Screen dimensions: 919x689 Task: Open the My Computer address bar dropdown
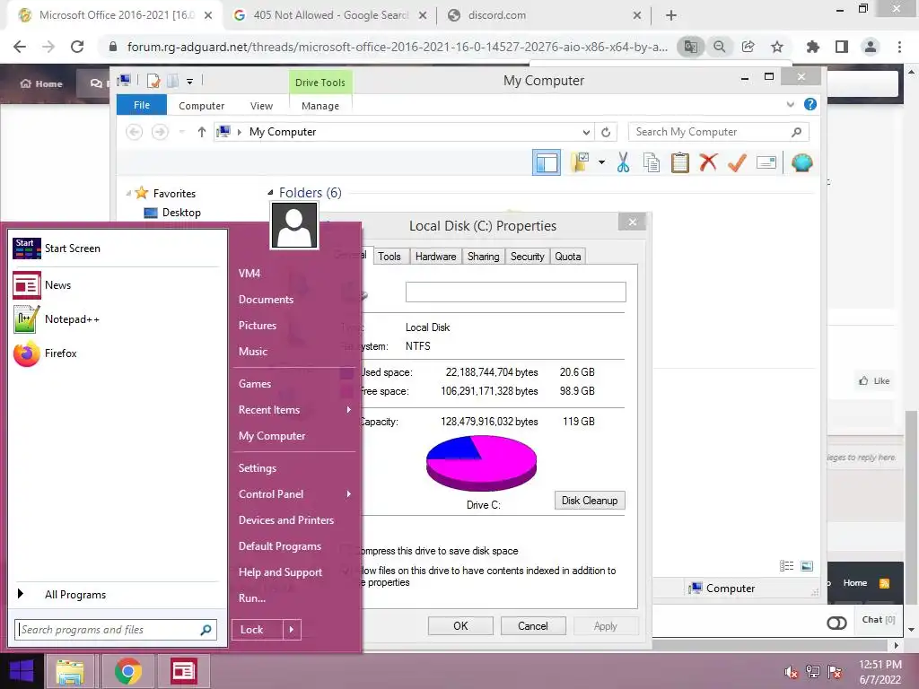coord(586,133)
